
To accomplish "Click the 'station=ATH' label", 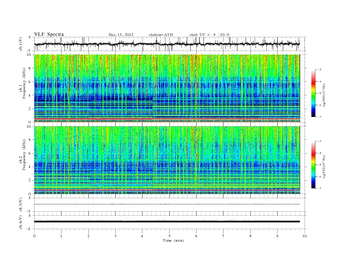I will (x=161, y=35).
